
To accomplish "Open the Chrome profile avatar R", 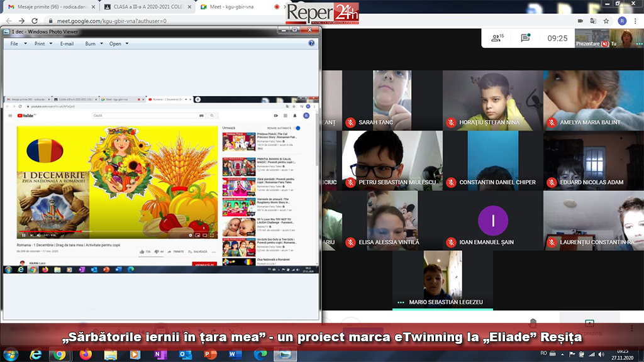I will pos(622,21).
